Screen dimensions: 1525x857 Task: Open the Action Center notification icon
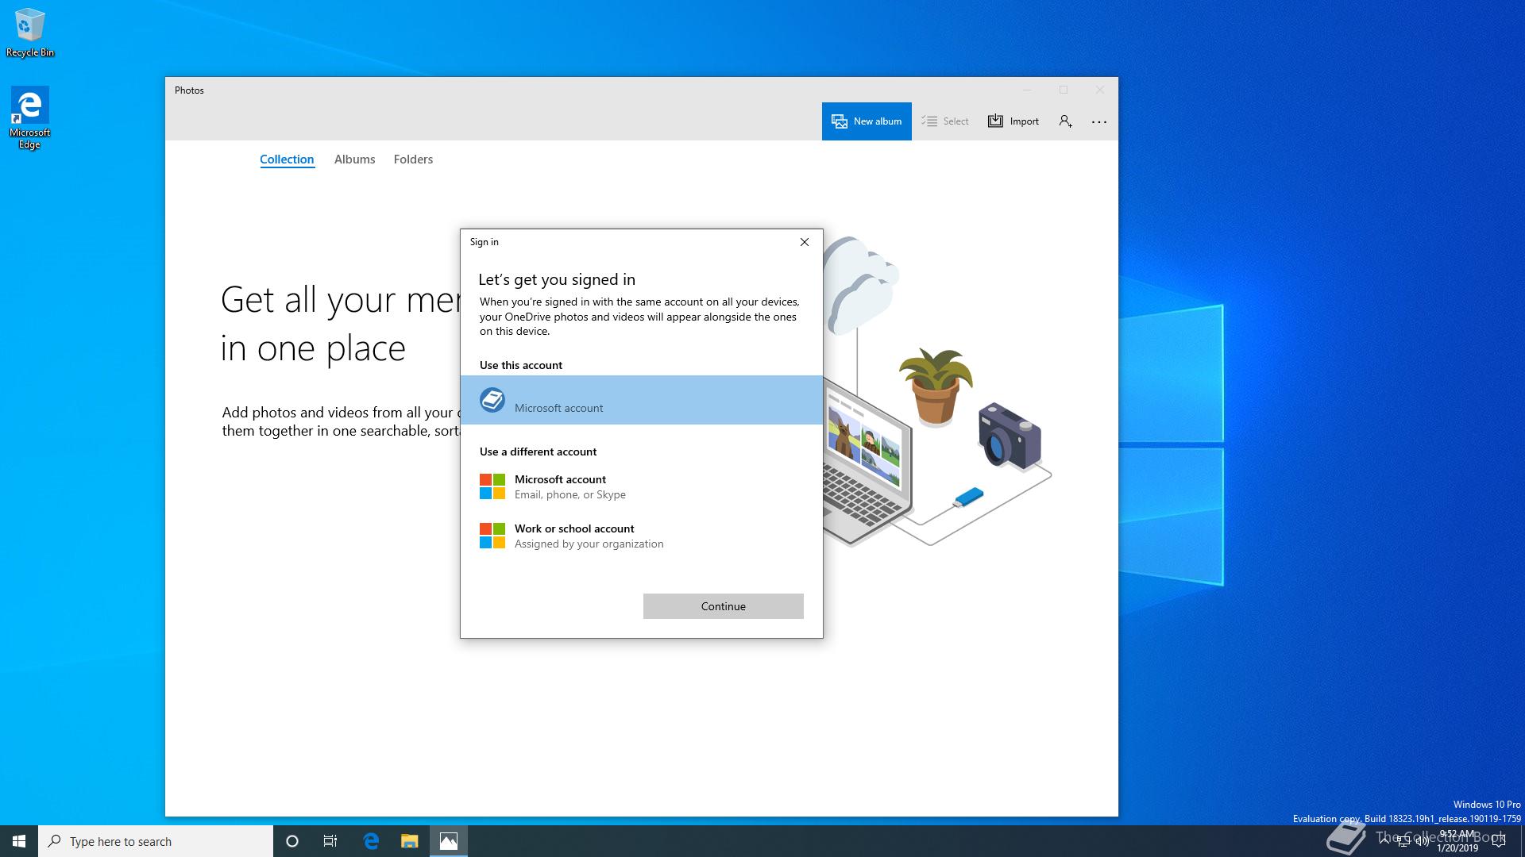pos(1499,841)
